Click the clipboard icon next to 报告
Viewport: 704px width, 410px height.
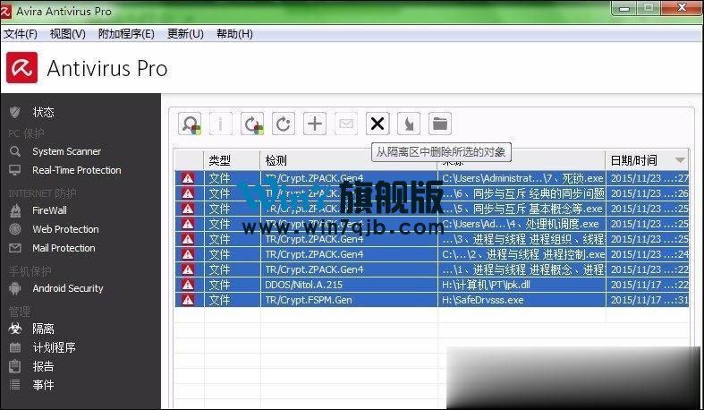[15, 366]
